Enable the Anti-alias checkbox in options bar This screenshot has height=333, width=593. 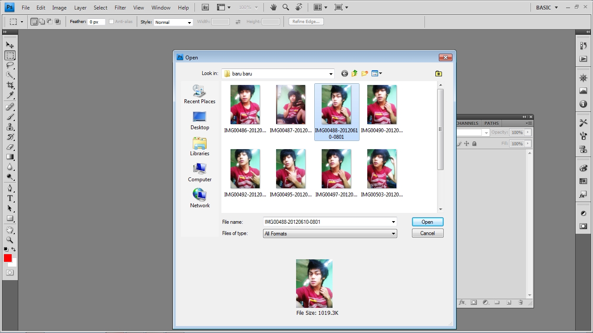pos(112,21)
